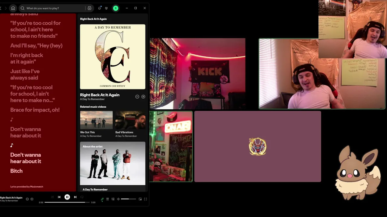Click the Eevee character overlay

coord(358,173)
